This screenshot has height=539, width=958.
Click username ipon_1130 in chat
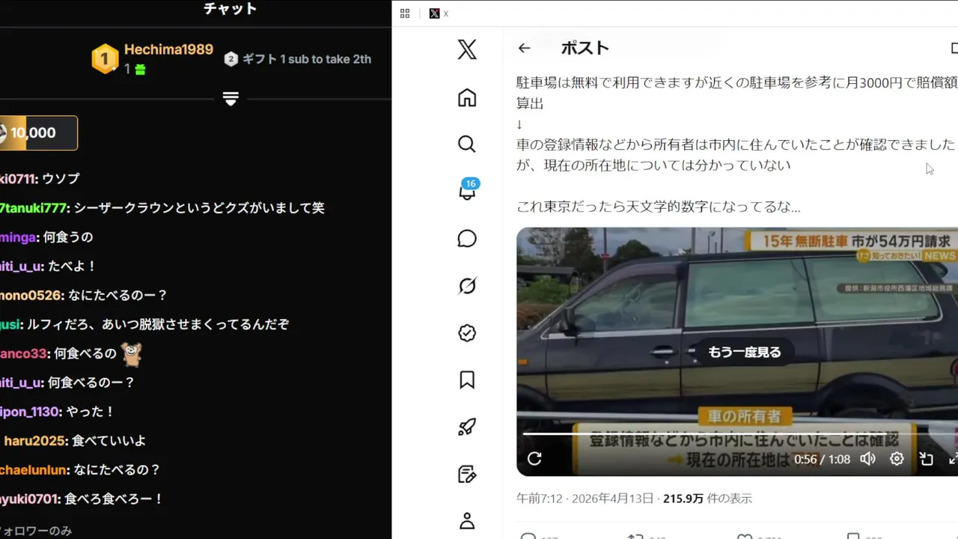[x=30, y=412]
